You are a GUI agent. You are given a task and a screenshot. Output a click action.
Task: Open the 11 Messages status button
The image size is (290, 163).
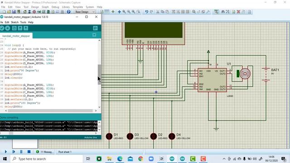[x=44, y=152]
